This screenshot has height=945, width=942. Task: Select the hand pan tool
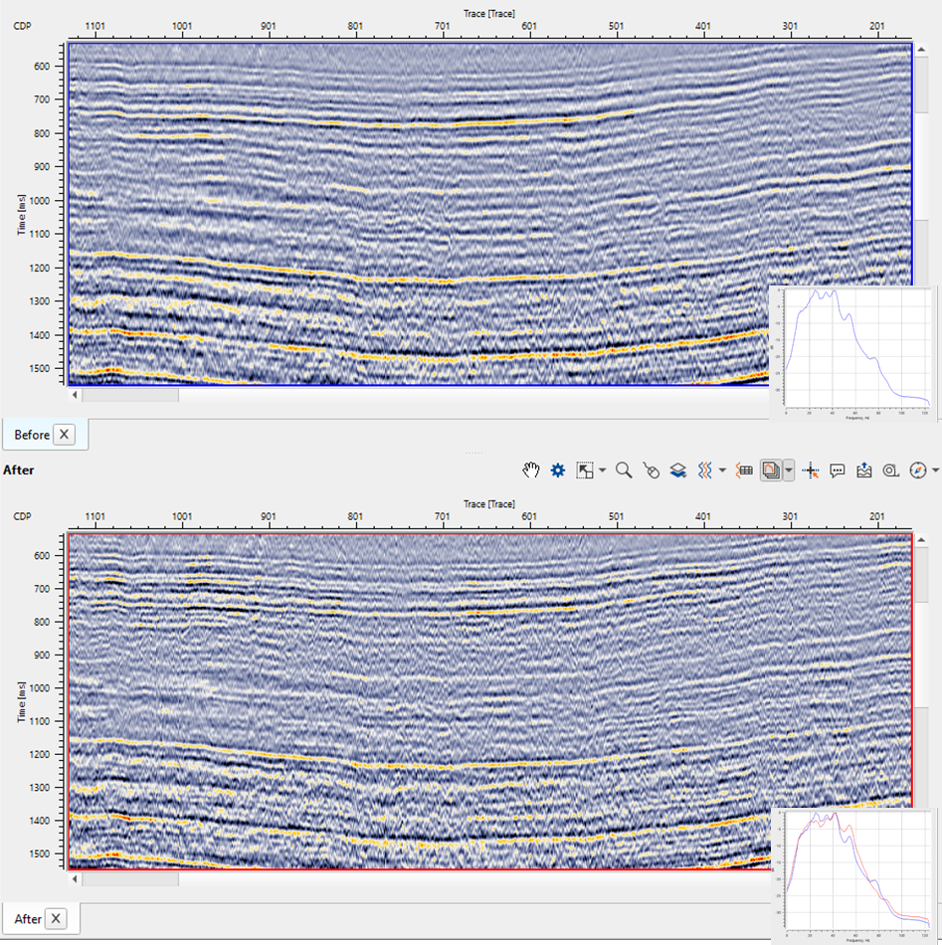[x=532, y=471]
